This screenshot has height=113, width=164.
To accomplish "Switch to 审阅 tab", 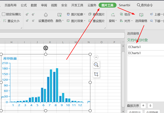I will 44,5.
